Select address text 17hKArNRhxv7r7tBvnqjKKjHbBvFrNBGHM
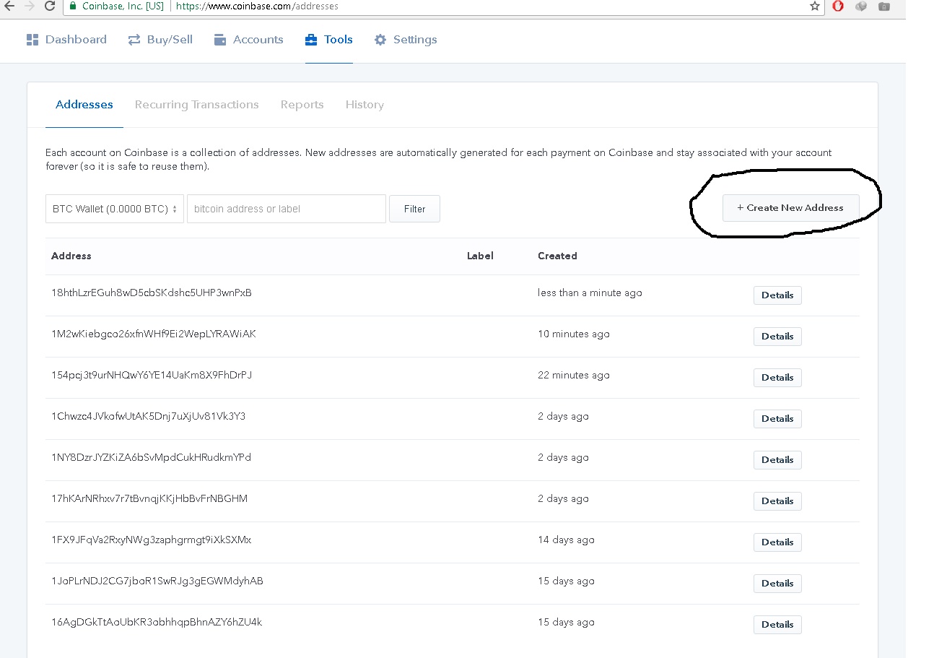This screenshot has width=934, height=658. [x=149, y=499]
